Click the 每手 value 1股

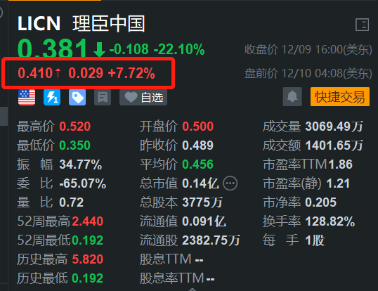(315, 240)
